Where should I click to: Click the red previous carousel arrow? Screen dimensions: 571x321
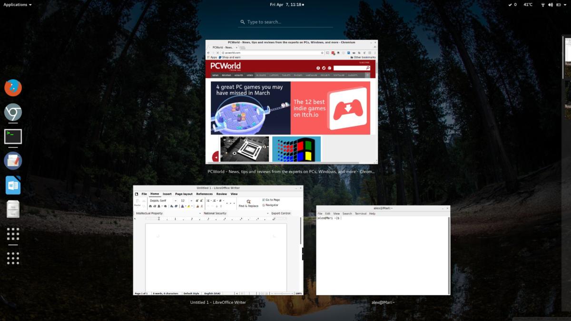(216, 156)
